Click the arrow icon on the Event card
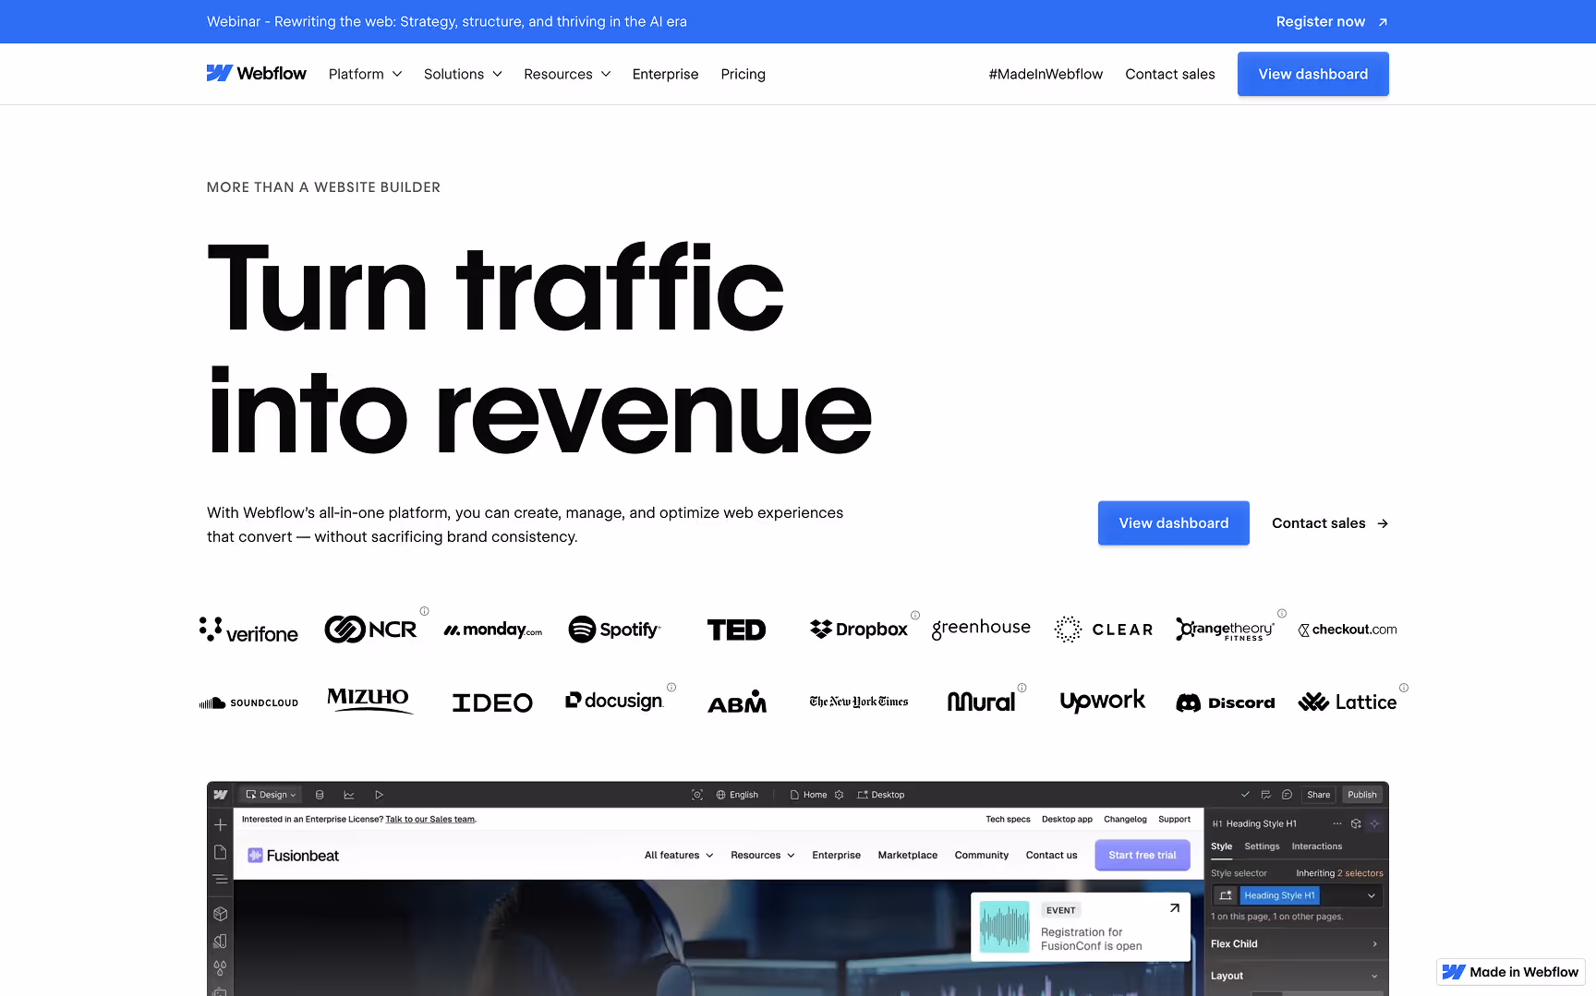The height and width of the screenshot is (996, 1596). [1175, 908]
